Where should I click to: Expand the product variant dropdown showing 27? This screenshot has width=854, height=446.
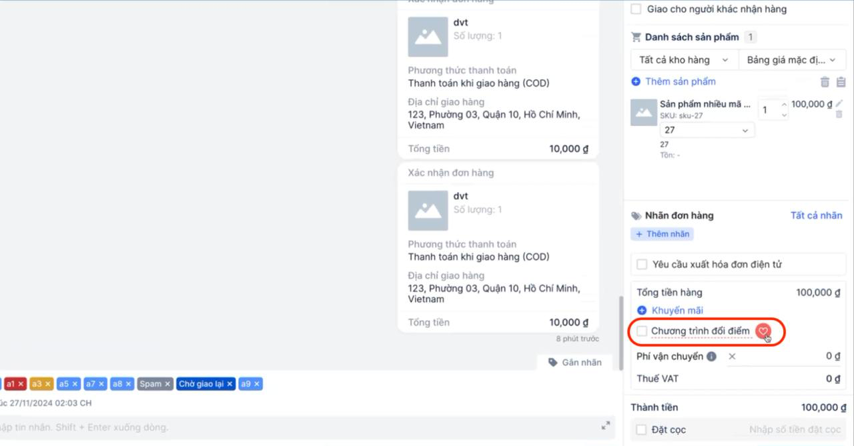point(707,130)
